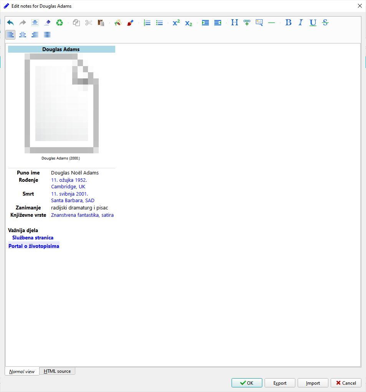Viewport: 366px width, 392px height.
Task: Click the 'Douglas Noël Adams' full name text
Action: pos(75,173)
